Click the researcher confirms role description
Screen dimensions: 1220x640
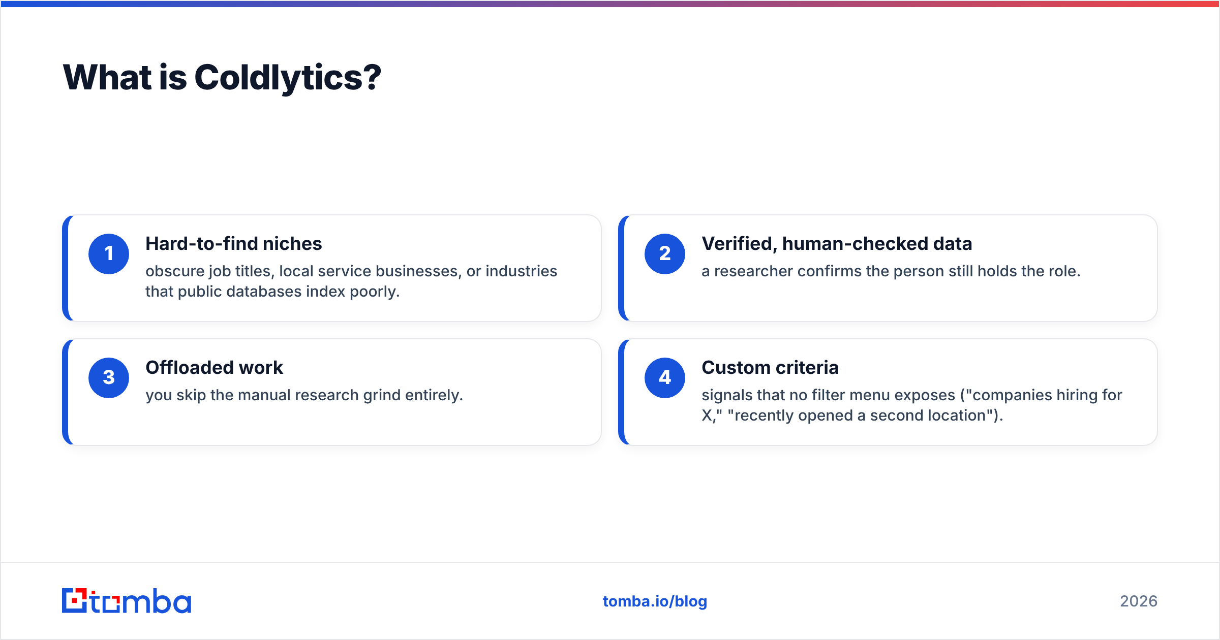point(891,271)
